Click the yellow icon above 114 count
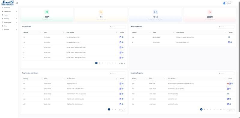This screenshot has width=240, height=118. point(101,12)
